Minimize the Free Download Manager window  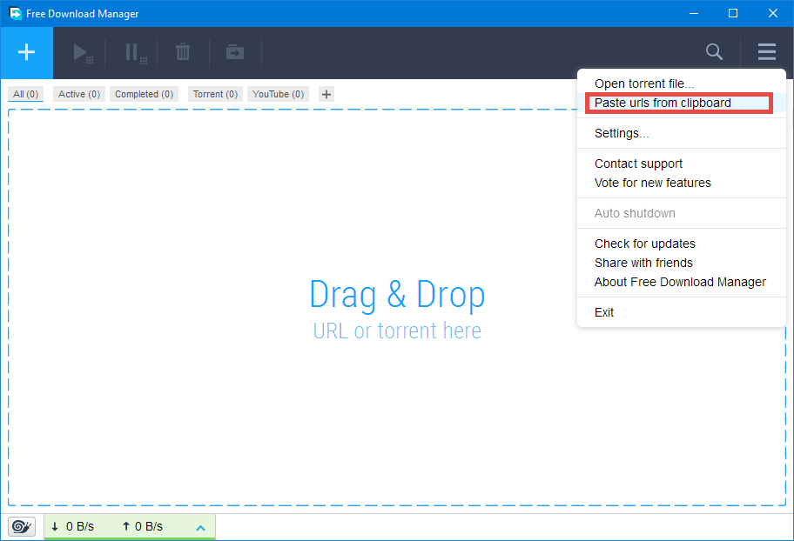coord(694,13)
